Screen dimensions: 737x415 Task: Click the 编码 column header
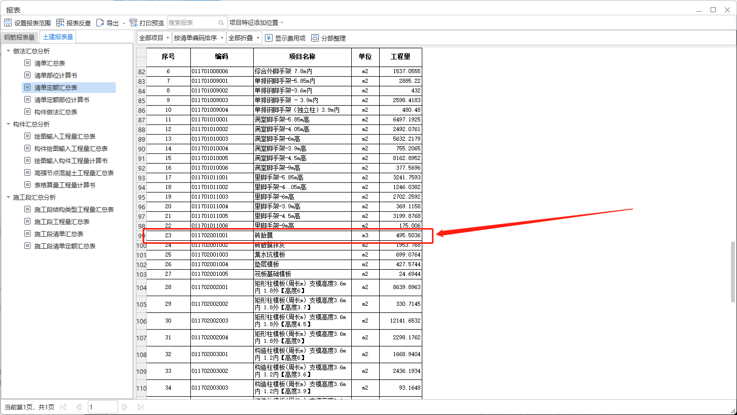coord(222,57)
